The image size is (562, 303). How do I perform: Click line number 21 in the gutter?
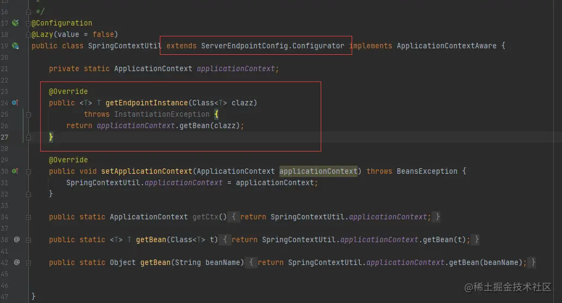click(4, 69)
